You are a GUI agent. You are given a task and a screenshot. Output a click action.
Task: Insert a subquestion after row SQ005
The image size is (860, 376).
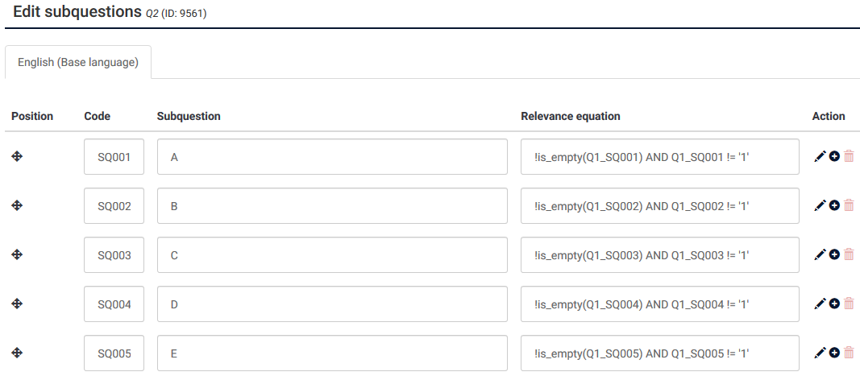[x=834, y=353]
